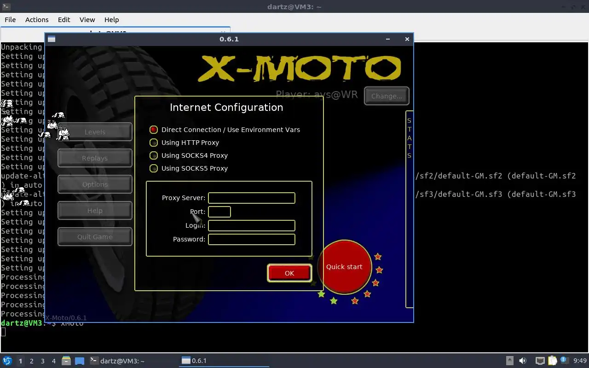
Task: Open the removable media eject icon
Action: 510,361
